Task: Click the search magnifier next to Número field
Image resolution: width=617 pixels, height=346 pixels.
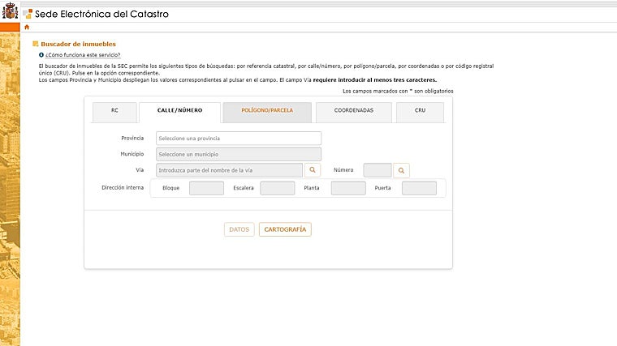Action: click(401, 170)
